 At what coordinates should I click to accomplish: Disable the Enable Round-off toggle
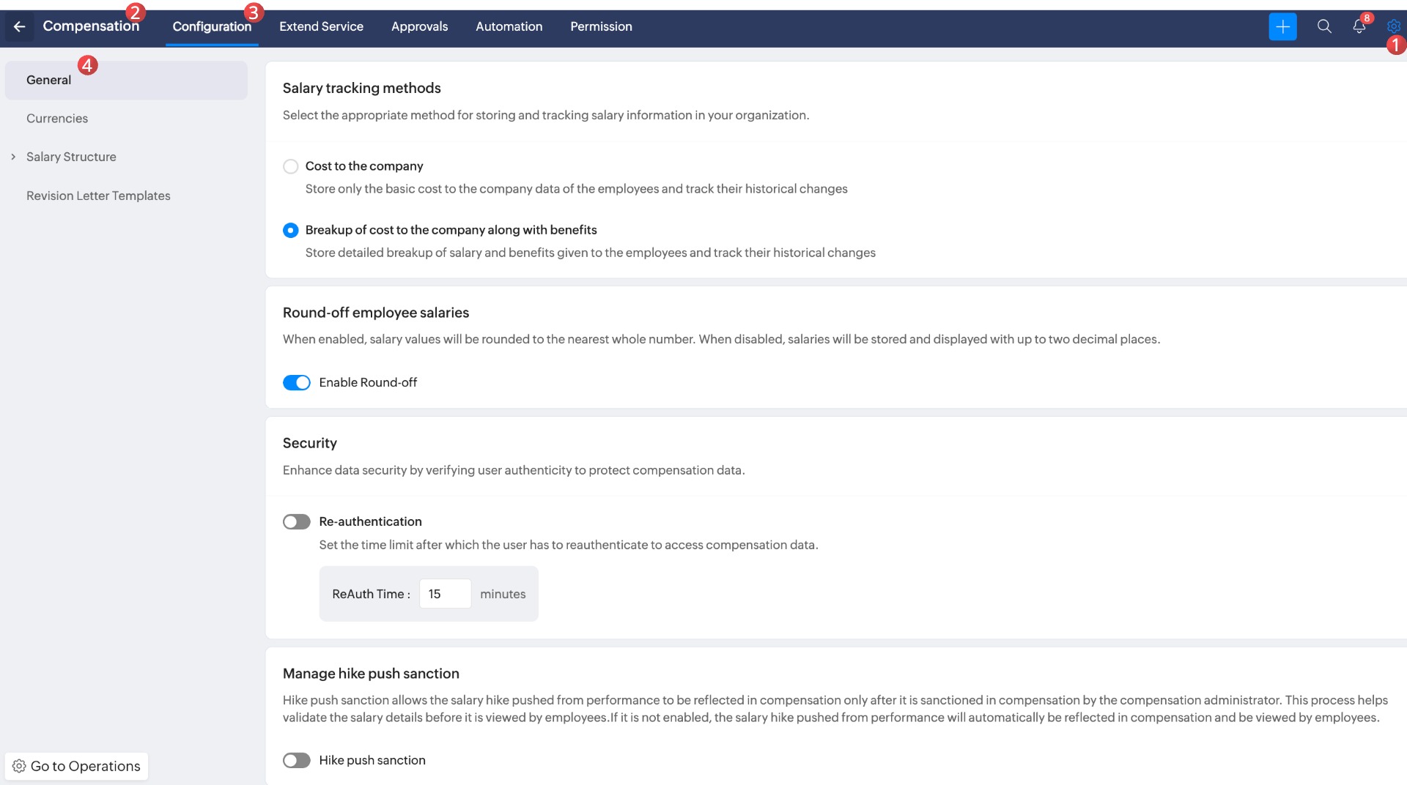(297, 382)
